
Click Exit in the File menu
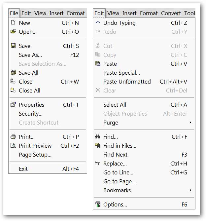pyautogui.click(x=23, y=169)
